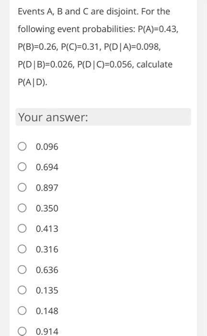Click the '0.413' number text label
The height and width of the screenshot is (336, 207).
47,228
